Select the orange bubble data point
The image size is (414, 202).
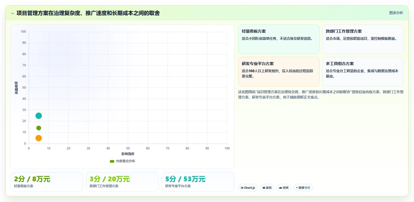pos(39,138)
